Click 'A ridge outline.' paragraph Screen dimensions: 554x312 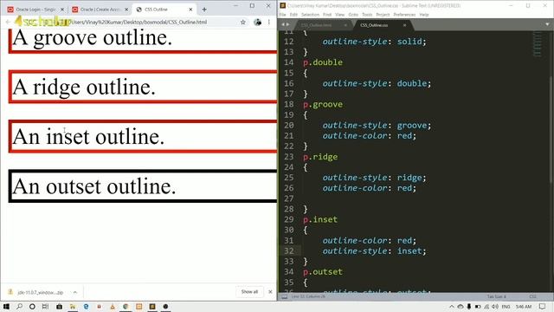pos(84,87)
